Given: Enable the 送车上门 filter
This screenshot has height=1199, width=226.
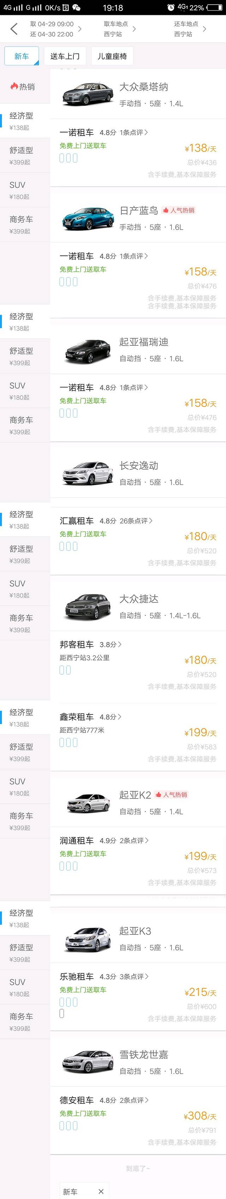Looking at the screenshot, I should point(65,56).
